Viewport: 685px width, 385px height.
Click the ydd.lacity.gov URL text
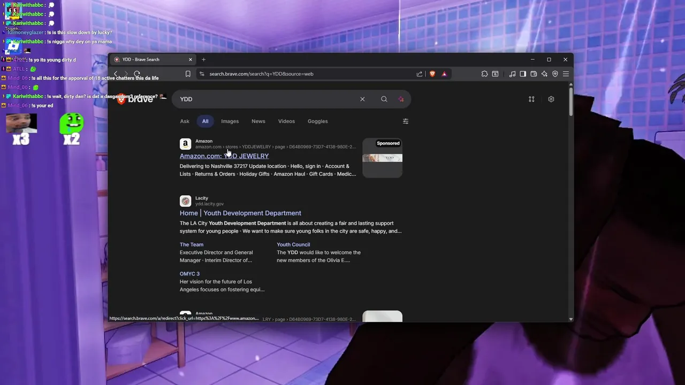coord(209,204)
